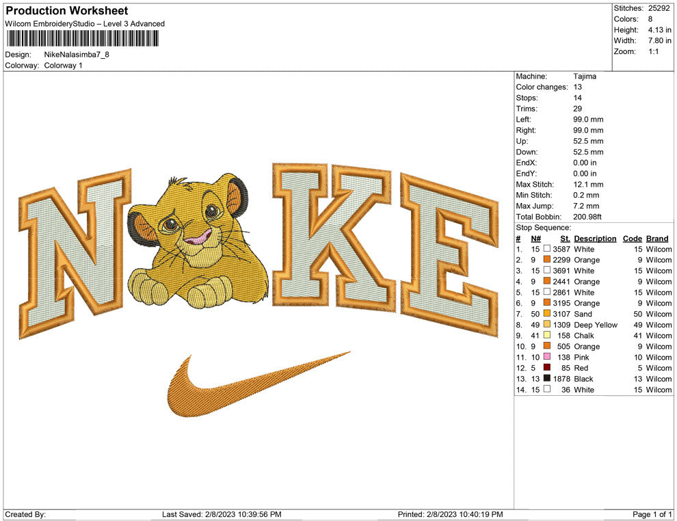Click the 'Chalk' description text
Viewport: 677px width, 521px height.
coord(584,336)
